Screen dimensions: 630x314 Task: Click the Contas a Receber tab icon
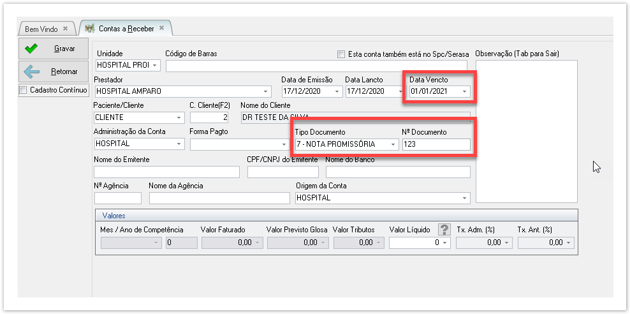90,29
